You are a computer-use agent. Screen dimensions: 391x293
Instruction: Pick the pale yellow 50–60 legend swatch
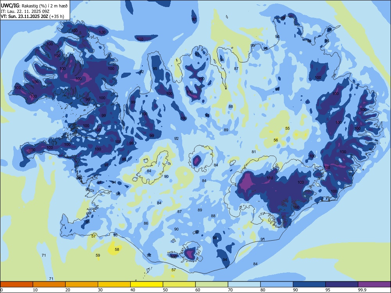[x=179, y=284]
